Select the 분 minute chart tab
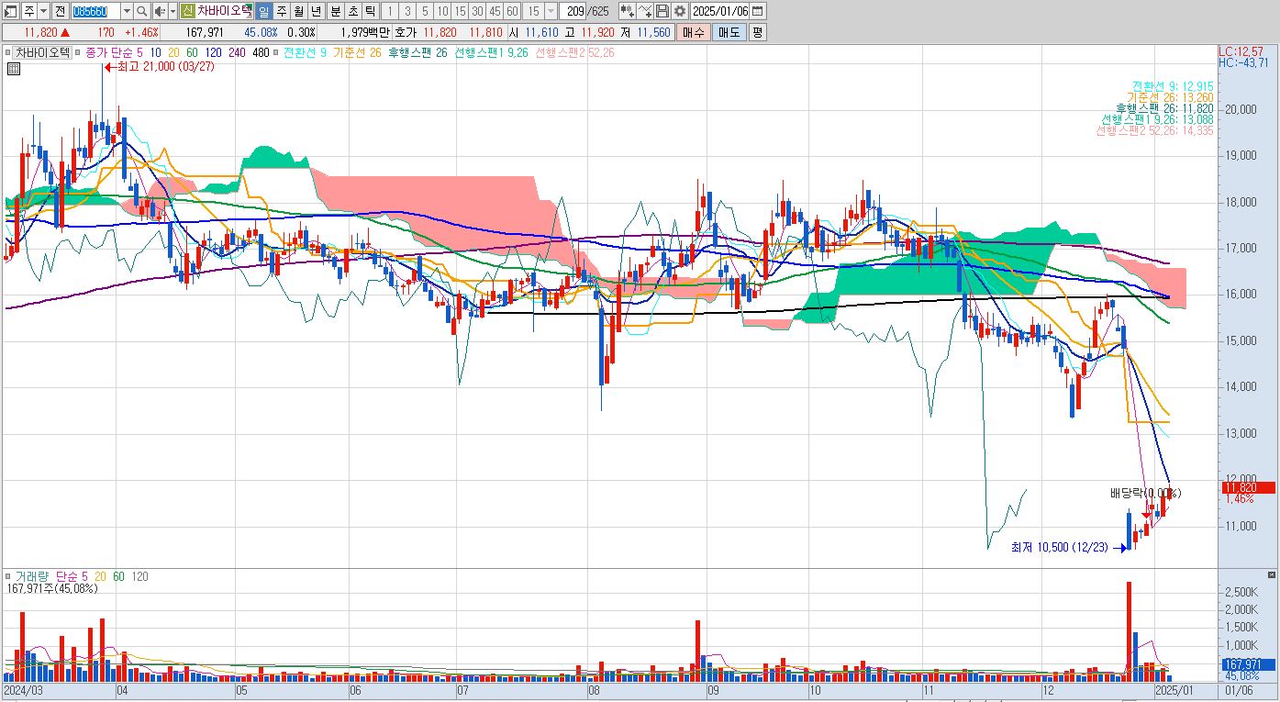 pos(334,11)
